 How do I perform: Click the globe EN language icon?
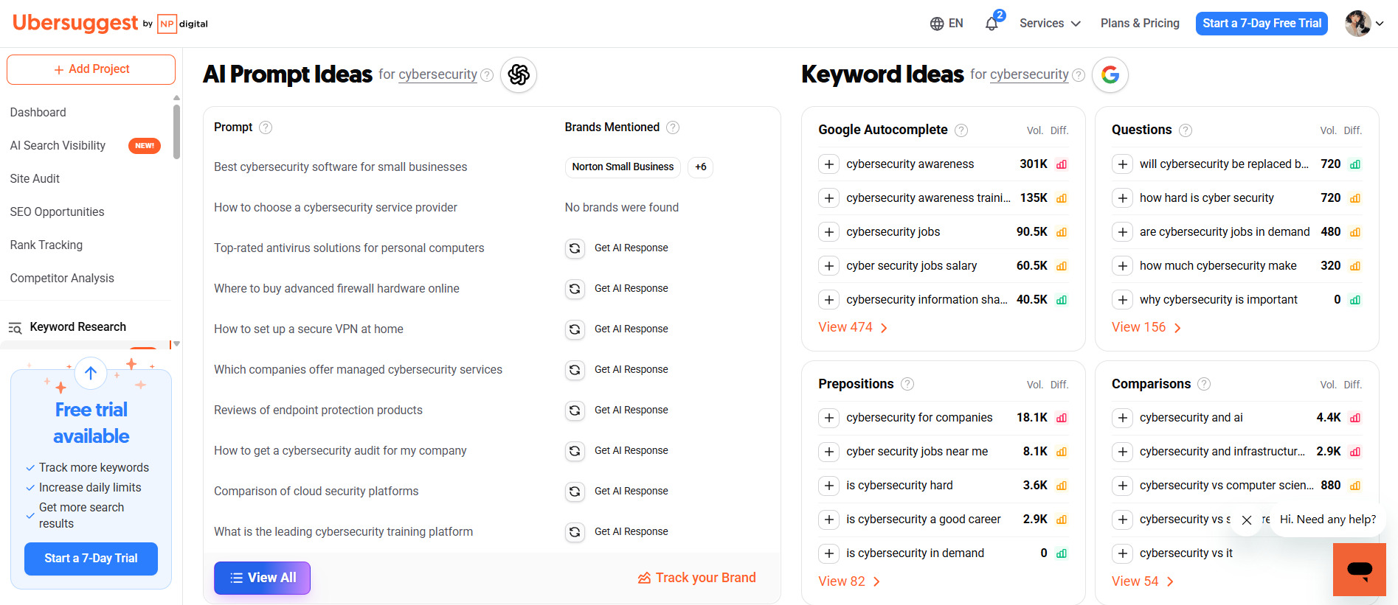(x=935, y=23)
